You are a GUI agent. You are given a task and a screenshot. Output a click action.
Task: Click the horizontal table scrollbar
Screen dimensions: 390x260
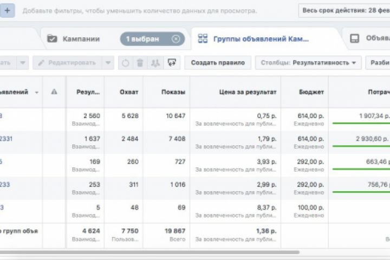point(149,252)
